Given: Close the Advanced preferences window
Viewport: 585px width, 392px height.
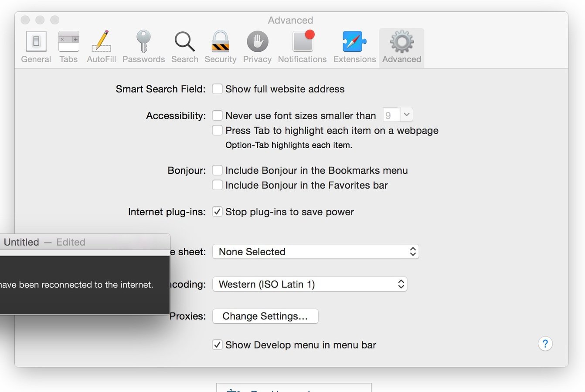Looking at the screenshot, I should (x=25, y=20).
